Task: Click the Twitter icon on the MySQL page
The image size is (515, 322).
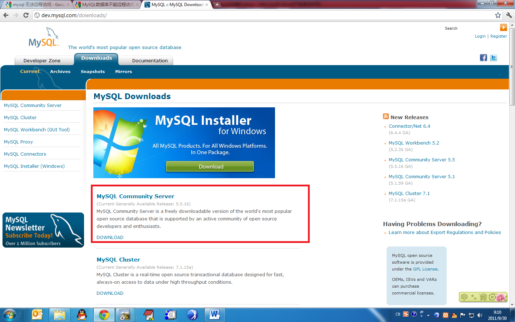Action: [494, 58]
